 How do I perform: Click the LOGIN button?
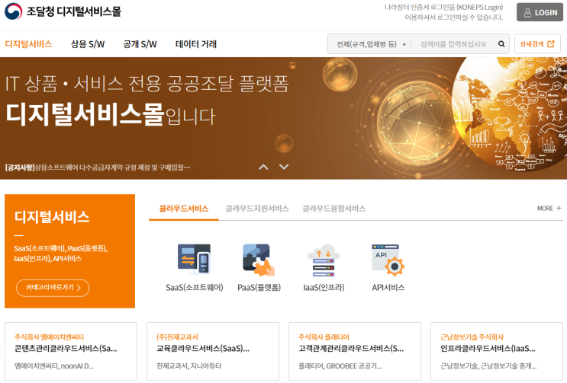click(x=540, y=12)
